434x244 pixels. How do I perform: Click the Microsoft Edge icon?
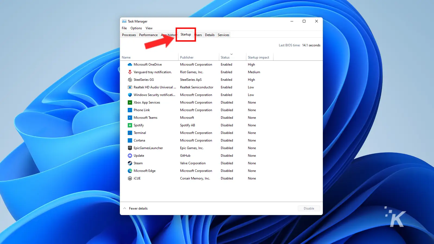point(130,171)
